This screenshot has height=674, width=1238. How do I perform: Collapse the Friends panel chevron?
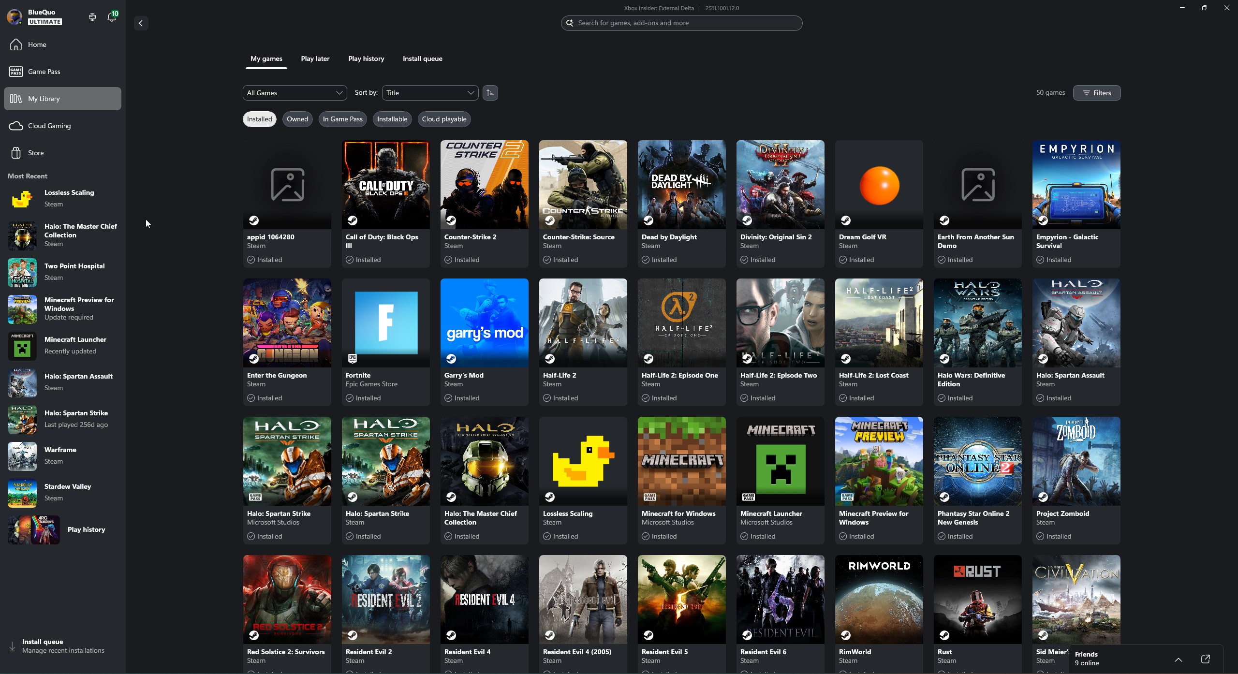(x=1179, y=659)
